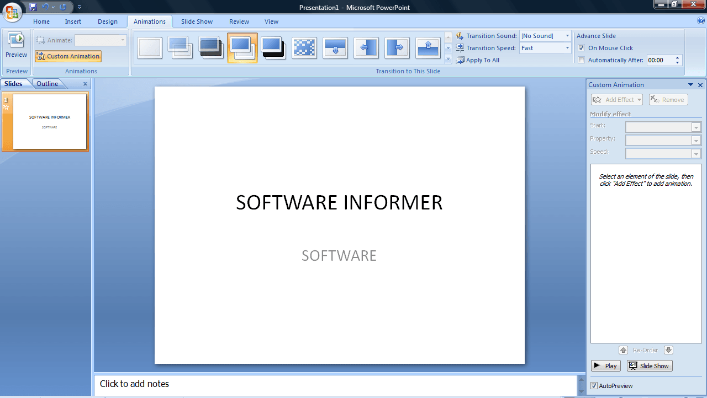
Task: Switch to the Outline tab
Action: (x=47, y=83)
